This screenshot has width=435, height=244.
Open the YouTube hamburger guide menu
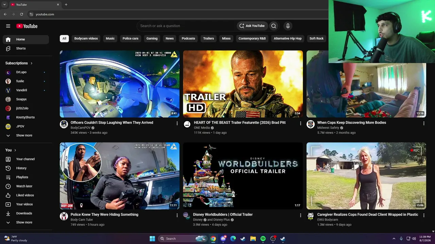click(8, 26)
